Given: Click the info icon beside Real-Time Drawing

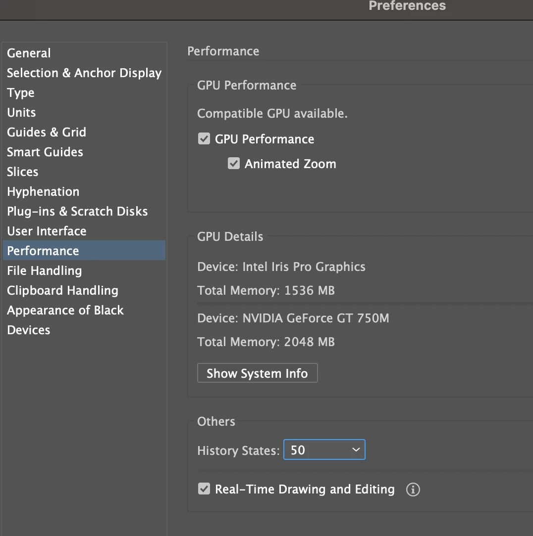Looking at the screenshot, I should point(413,490).
